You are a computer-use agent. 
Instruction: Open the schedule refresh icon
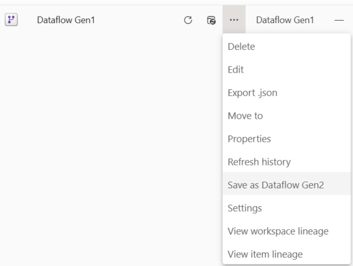(211, 20)
